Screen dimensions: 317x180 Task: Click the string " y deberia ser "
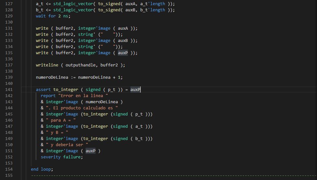(67, 145)
